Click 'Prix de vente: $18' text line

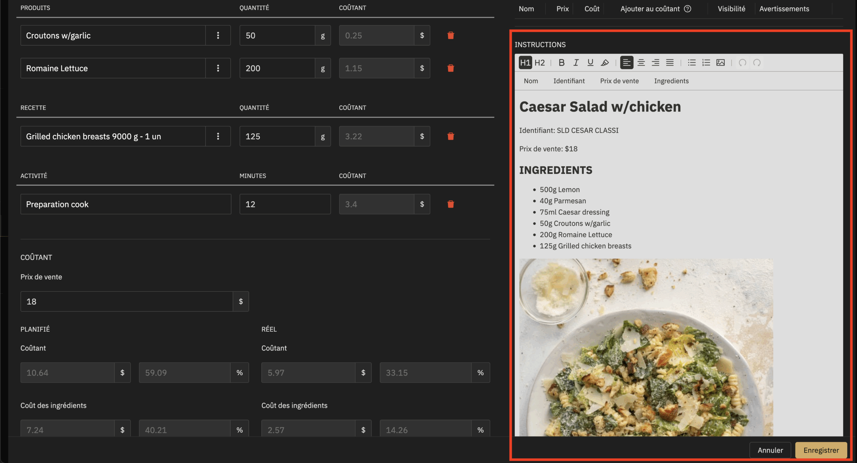pos(548,149)
